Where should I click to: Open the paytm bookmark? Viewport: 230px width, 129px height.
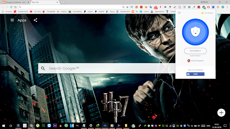tap(88, 11)
